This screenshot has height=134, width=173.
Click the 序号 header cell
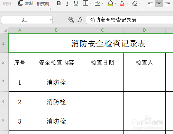coord(20,62)
